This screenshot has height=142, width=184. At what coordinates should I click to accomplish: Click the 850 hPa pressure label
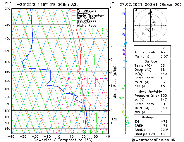pyautogui.click(x=8, y=117)
